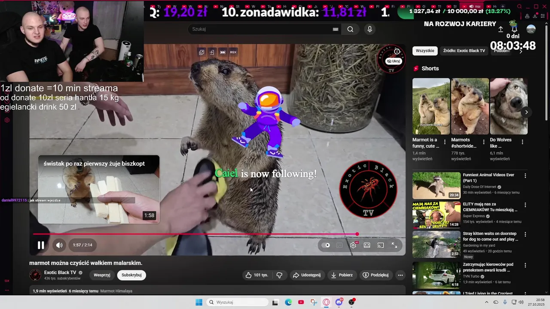This screenshot has height=309, width=550.
Task: Open Short 'Marmot is a funny, cute'
Action: 431,106
